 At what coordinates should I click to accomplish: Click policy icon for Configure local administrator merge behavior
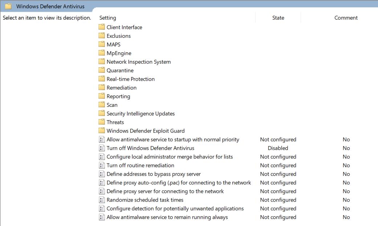(x=102, y=157)
